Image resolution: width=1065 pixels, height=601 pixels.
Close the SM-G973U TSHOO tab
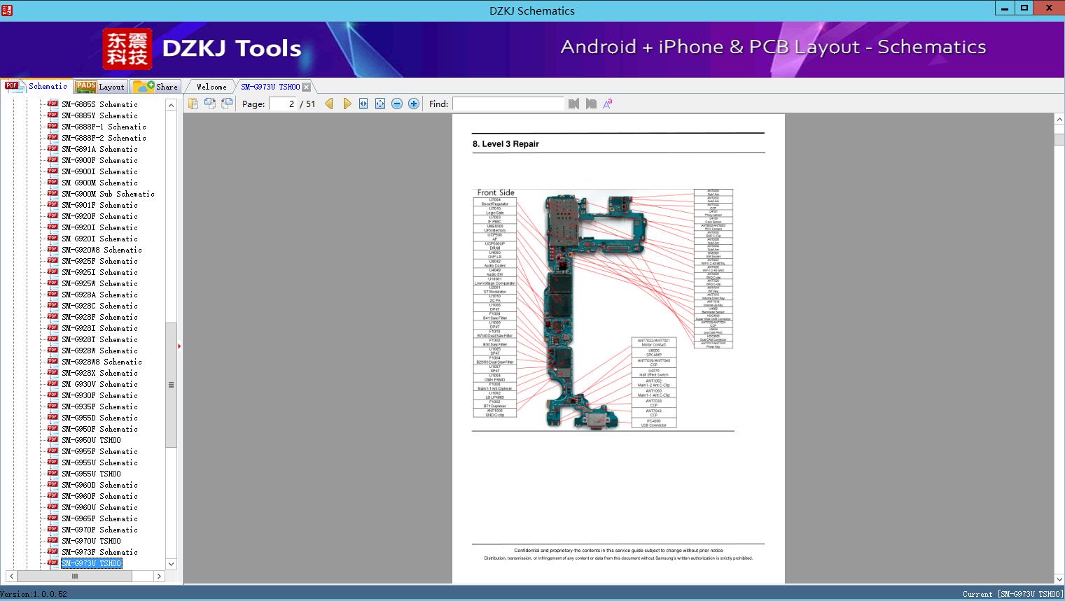tap(307, 87)
